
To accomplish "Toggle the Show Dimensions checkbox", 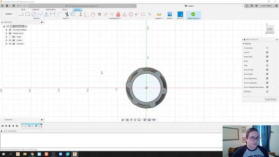I will pos(267,78).
